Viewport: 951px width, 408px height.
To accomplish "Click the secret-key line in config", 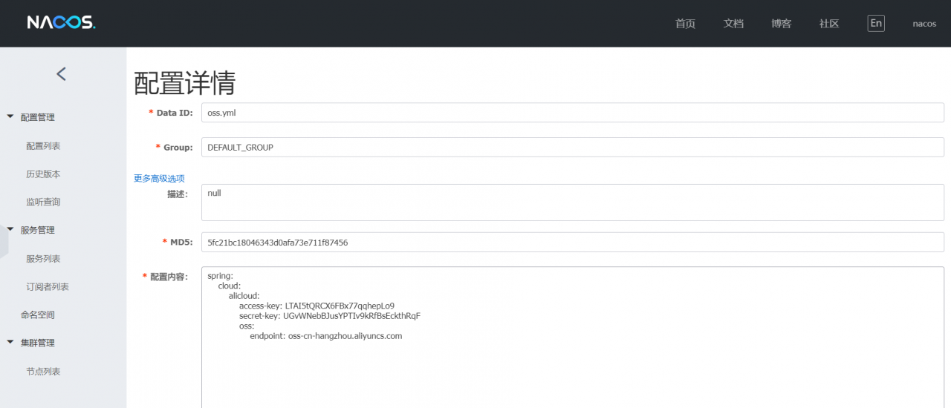I will coord(330,316).
